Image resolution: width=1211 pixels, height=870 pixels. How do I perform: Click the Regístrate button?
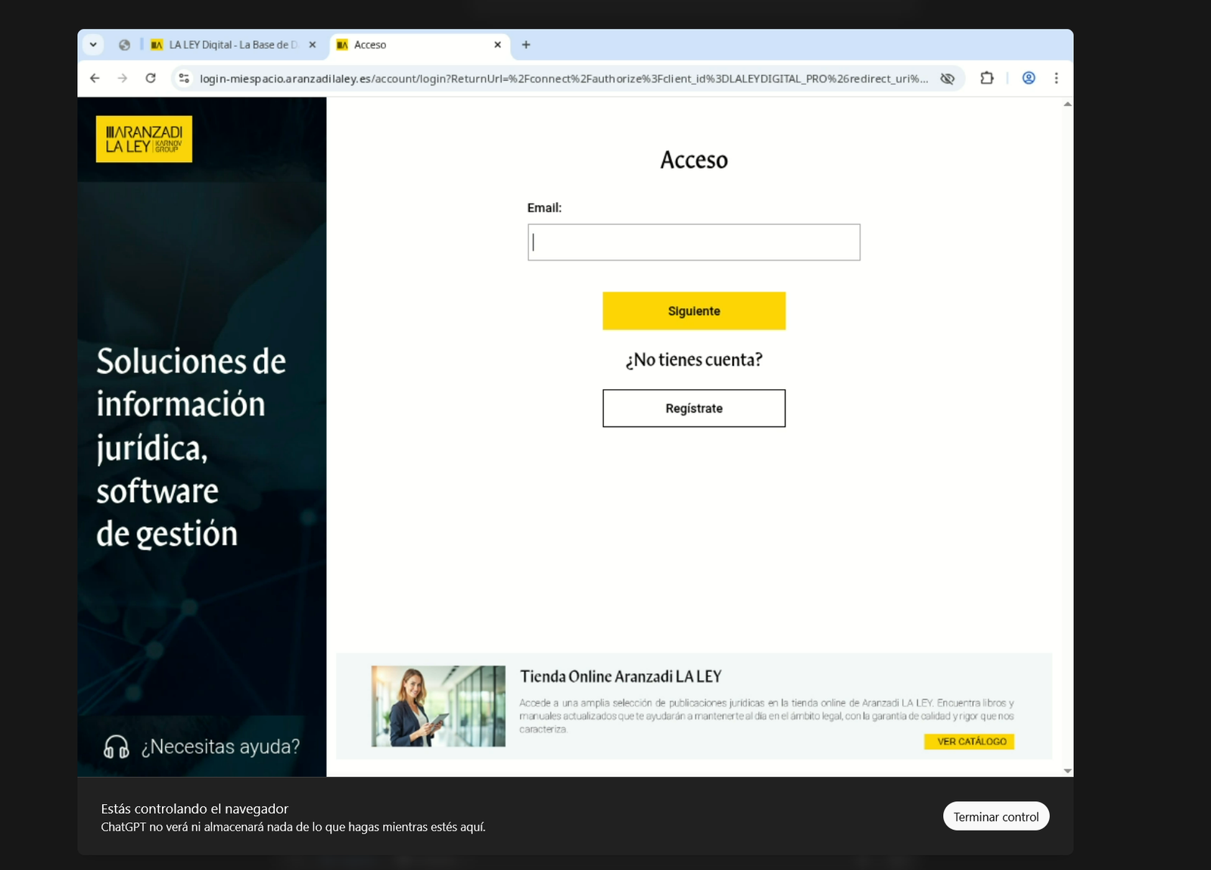point(693,407)
